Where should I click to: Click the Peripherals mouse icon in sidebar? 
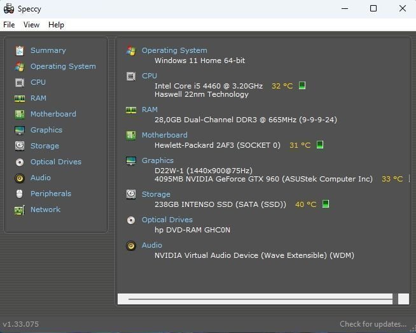pos(19,194)
